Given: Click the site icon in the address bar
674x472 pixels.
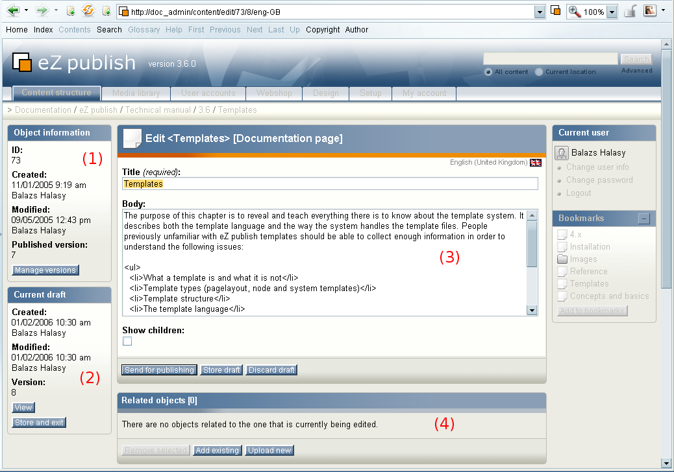Looking at the screenshot, I should tap(124, 12).
